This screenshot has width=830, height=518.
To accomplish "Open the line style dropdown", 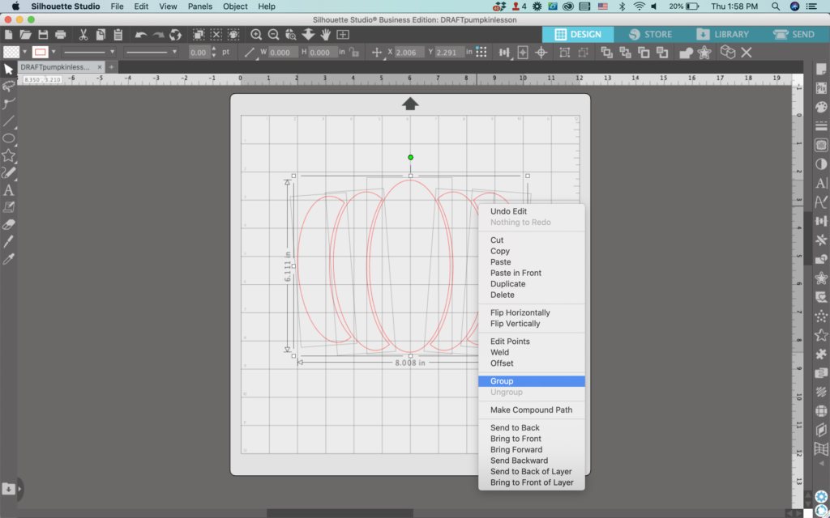I will coord(89,52).
